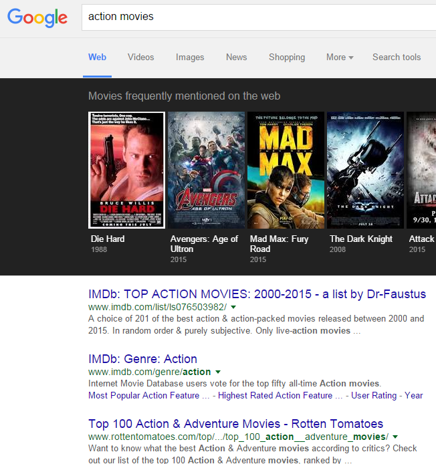Screen dimensions: 436x464
Task: Click the partially visible Attack movie poster
Action: (421, 170)
